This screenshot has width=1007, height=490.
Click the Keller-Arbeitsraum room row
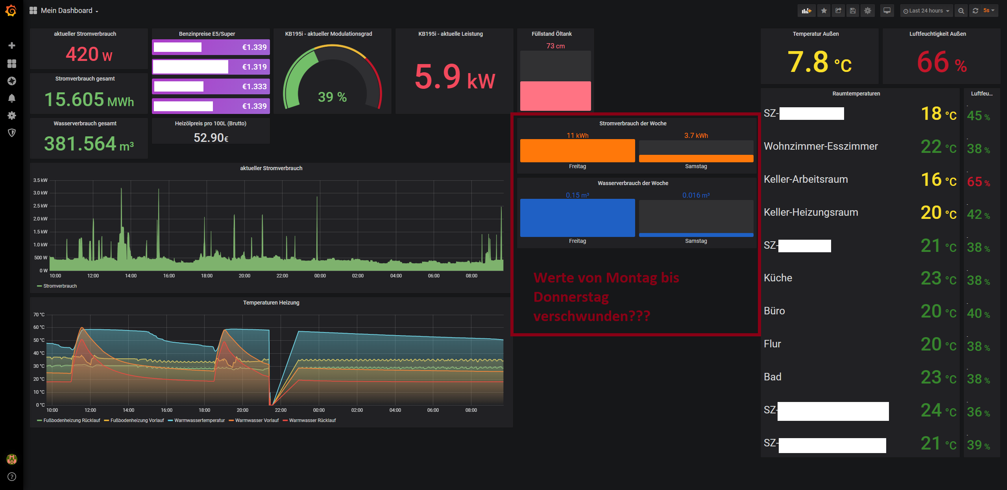860,180
